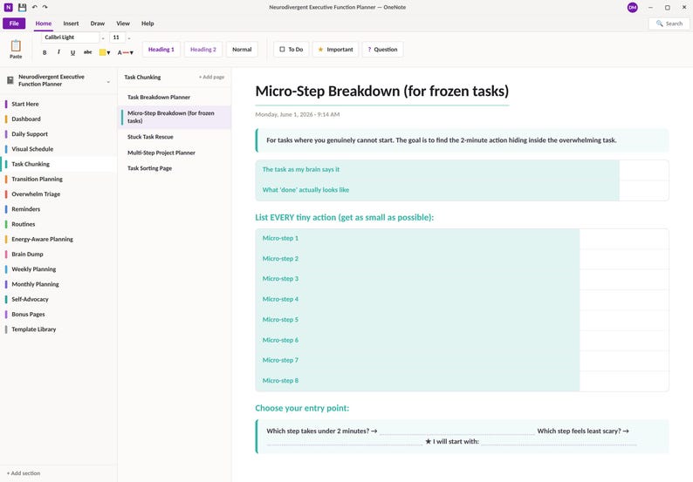Toggle strikethrough formatting
Screen dimensions: 693x482
(x=88, y=52)
